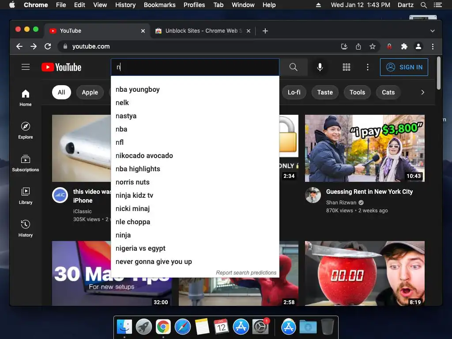
Task: Open the Bookmarks menu
Action: [160, 5]
